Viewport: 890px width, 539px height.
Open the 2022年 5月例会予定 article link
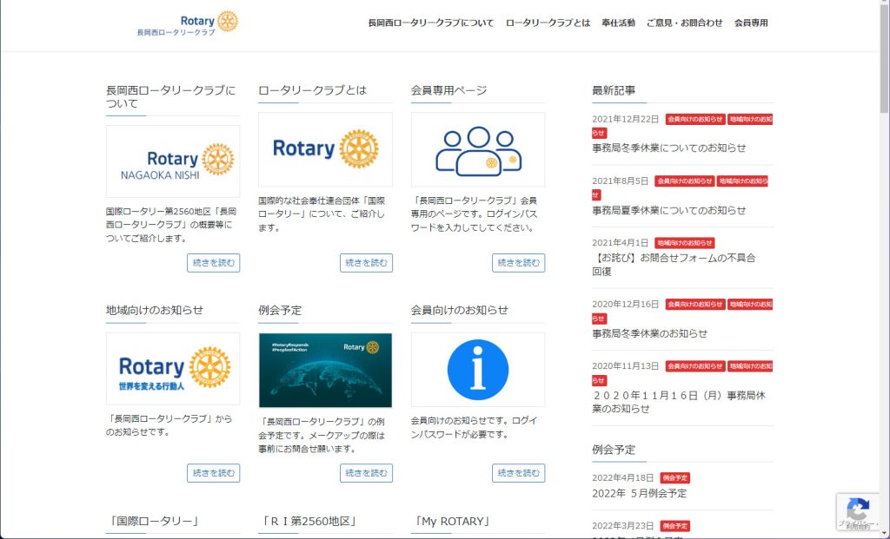pos(640,493)
